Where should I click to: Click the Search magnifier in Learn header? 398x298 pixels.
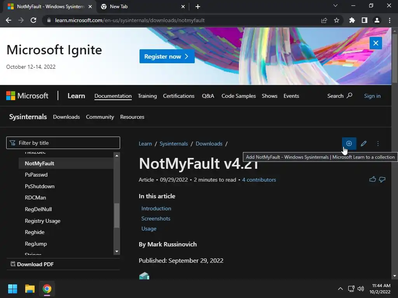click(349, 95)
